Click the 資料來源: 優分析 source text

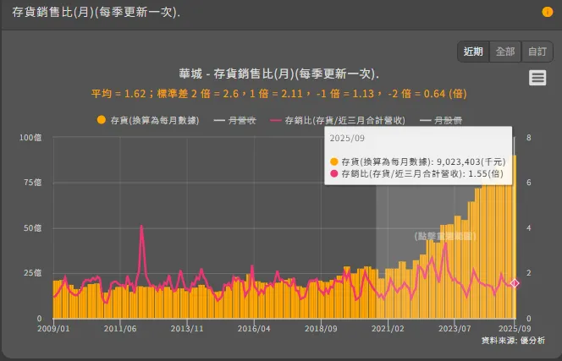(513, 340)
